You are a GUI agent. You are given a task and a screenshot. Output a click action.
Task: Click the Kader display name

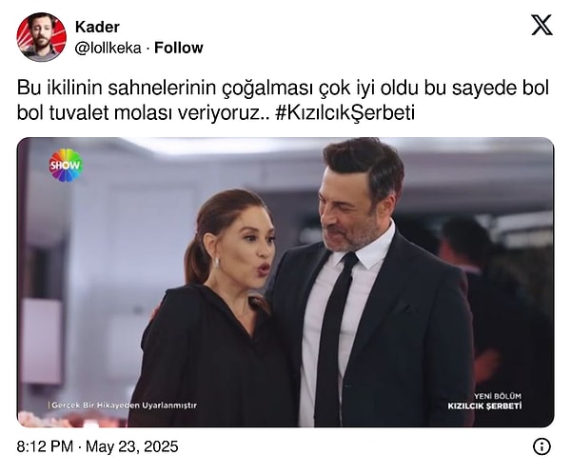[x=97, y=27]
